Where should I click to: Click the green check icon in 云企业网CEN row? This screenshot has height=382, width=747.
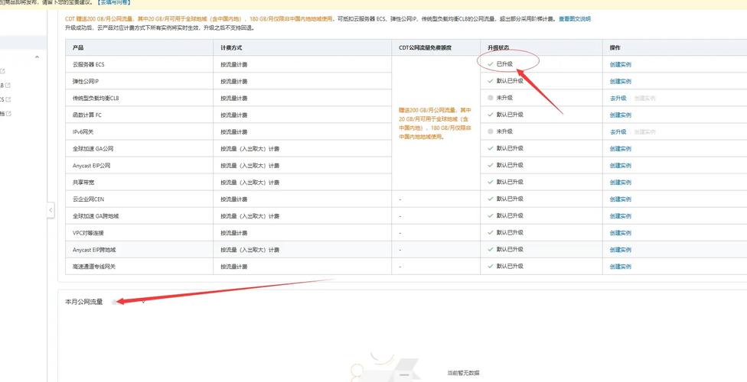[x=490, y=199]
